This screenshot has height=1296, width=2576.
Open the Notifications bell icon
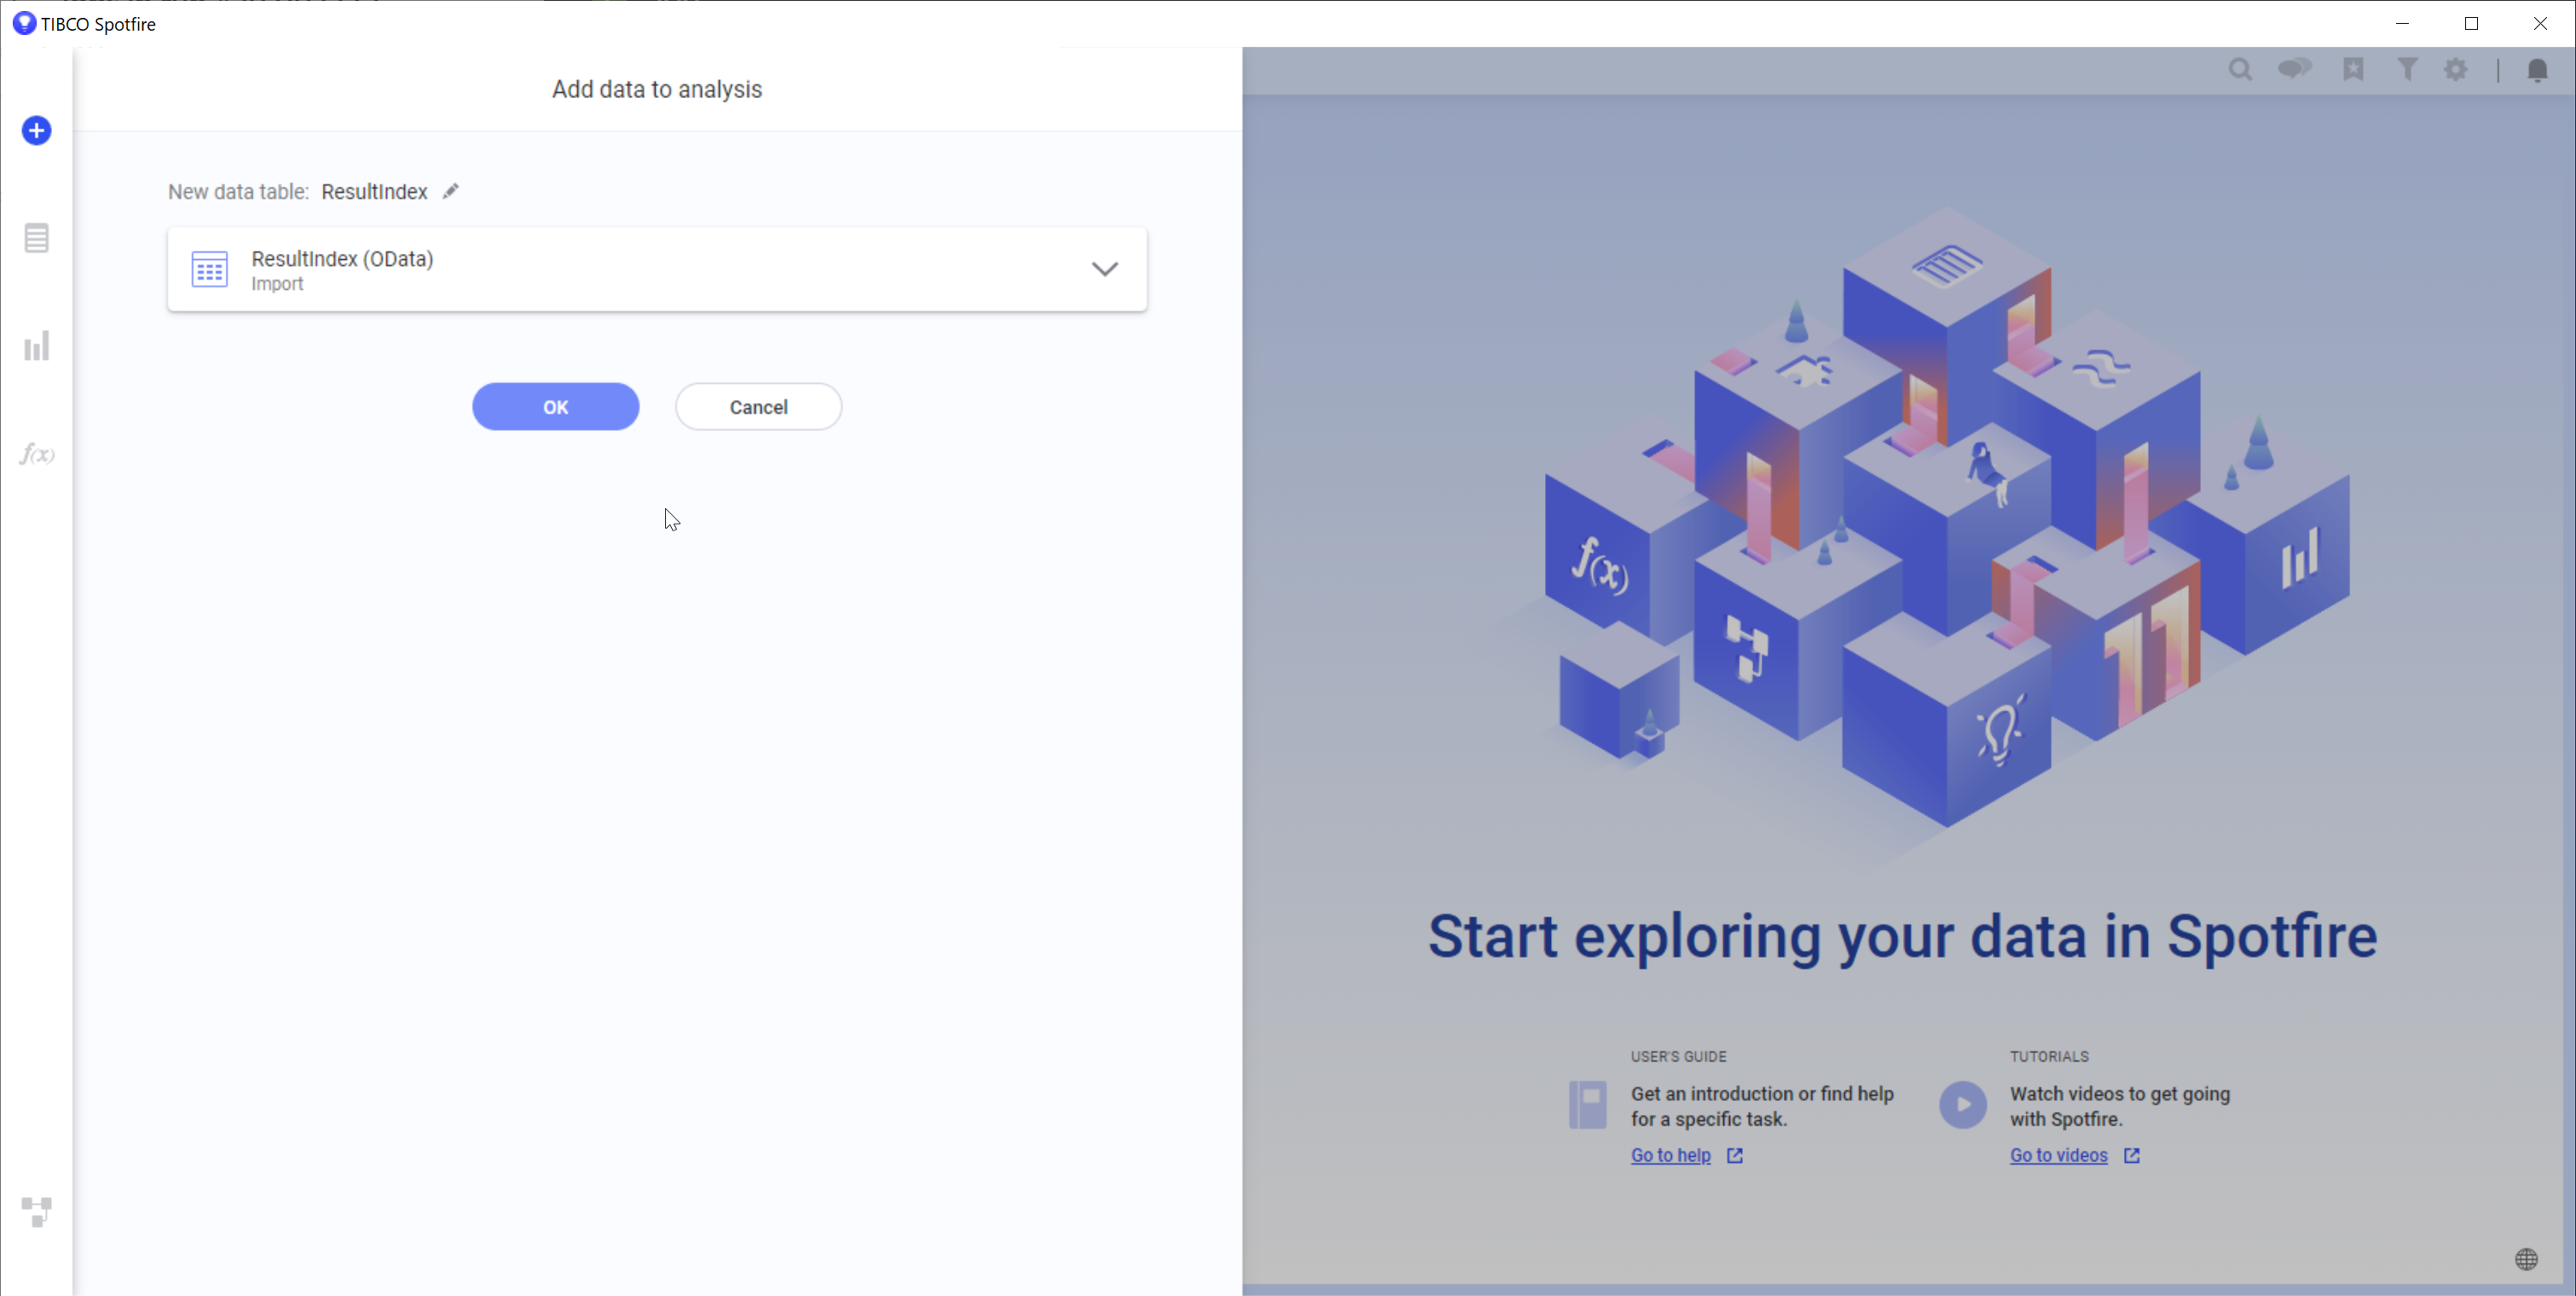click(2537, 70)
